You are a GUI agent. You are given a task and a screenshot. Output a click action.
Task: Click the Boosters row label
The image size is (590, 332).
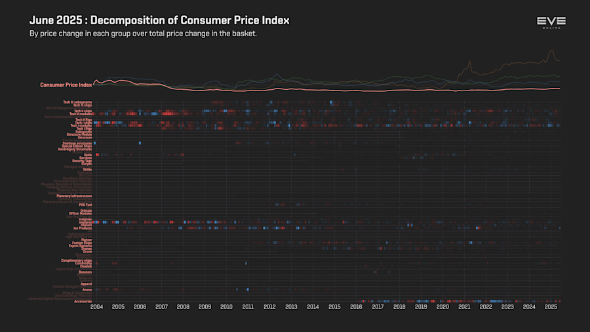coord(85,272)
